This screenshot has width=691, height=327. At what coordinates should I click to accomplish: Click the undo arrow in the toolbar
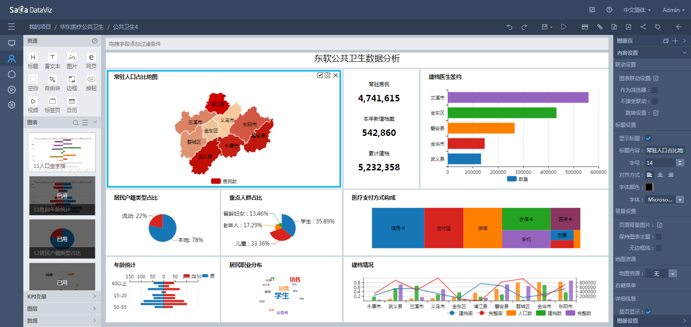click(x=510, y=27)
